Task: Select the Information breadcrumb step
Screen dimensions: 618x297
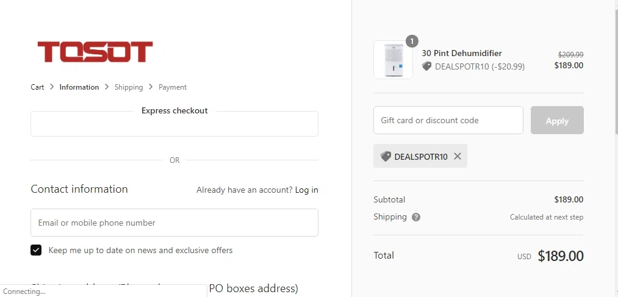Action: pos(79,87)
